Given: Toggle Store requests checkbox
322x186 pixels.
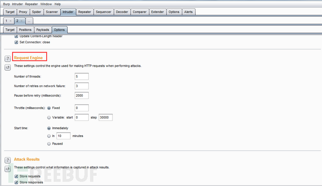Looking at the screenshot, I should (x=16, y=176).
